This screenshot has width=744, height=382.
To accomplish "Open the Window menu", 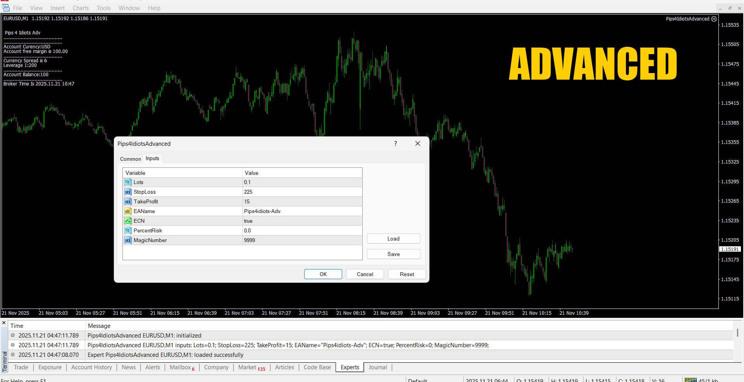I will (x=129, y=8).
